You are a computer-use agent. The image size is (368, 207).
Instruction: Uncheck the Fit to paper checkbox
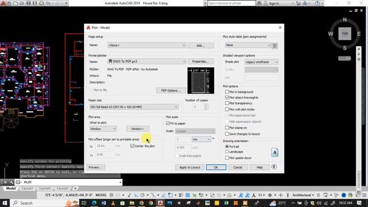tap(168, 123)
